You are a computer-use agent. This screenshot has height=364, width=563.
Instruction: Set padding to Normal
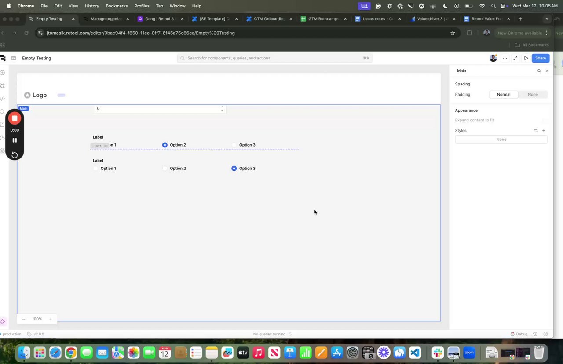[504, 95]
